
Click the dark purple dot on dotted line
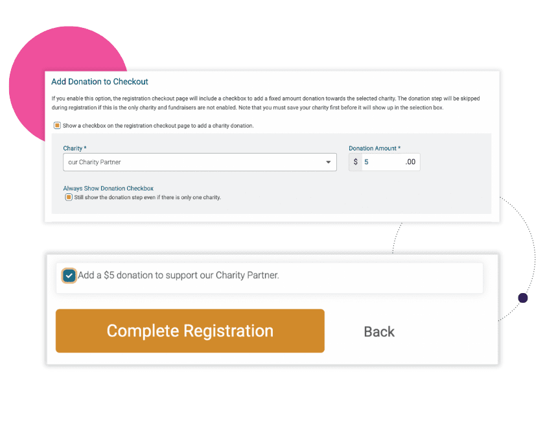[x=523, y=298]
